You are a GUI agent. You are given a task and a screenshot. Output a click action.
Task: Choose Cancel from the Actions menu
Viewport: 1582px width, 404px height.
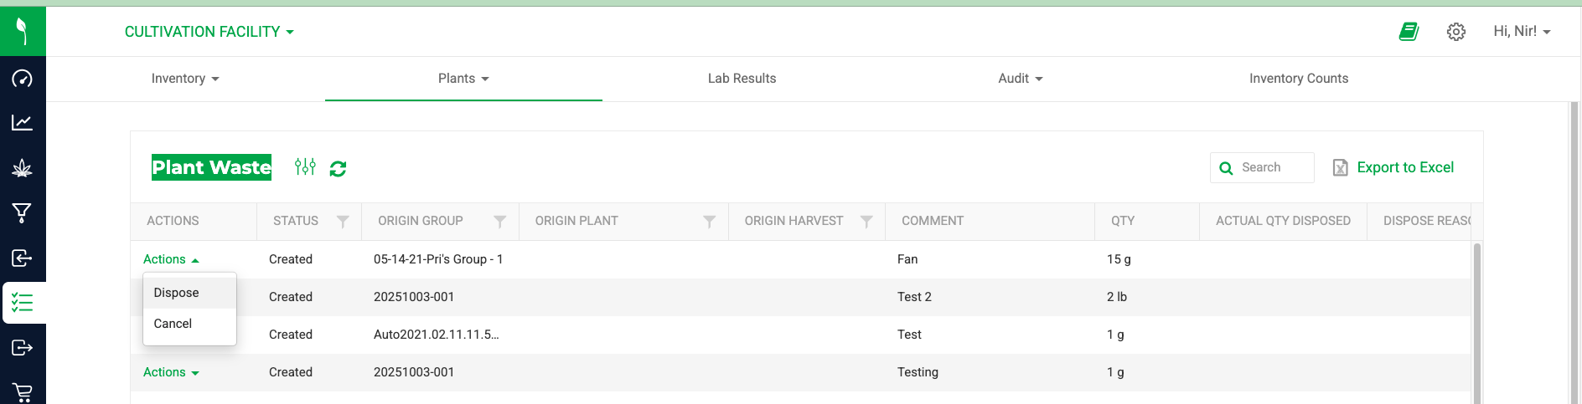(173, 324)
